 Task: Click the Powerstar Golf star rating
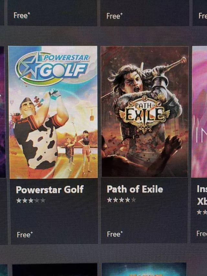31,201
